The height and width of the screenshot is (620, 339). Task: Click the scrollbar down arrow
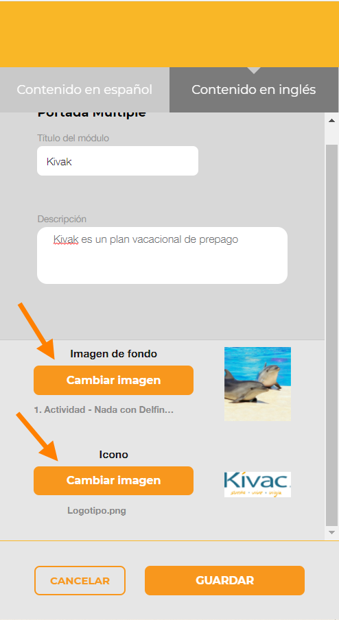332,532
